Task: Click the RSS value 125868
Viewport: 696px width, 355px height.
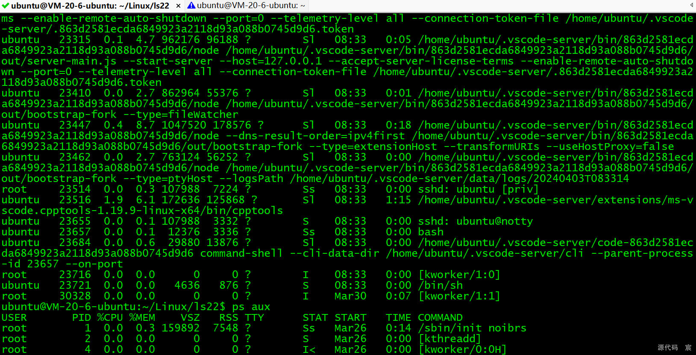Action: 226,200
